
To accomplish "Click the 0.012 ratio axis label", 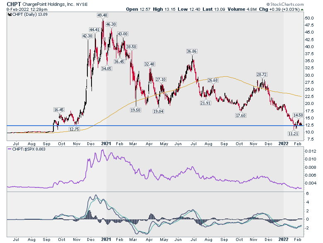I will [311, 151].
